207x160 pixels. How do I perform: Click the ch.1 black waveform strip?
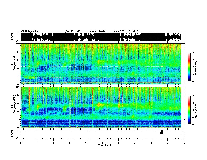[101, 37]
